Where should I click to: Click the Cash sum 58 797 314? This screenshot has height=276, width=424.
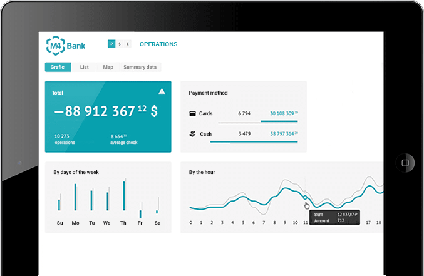point(284,133)
